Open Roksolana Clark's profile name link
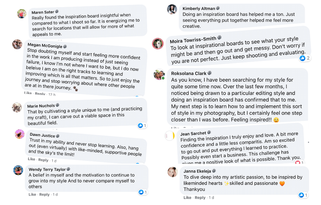The height and width of the screenshot is (205, 321). pos(189,73)
